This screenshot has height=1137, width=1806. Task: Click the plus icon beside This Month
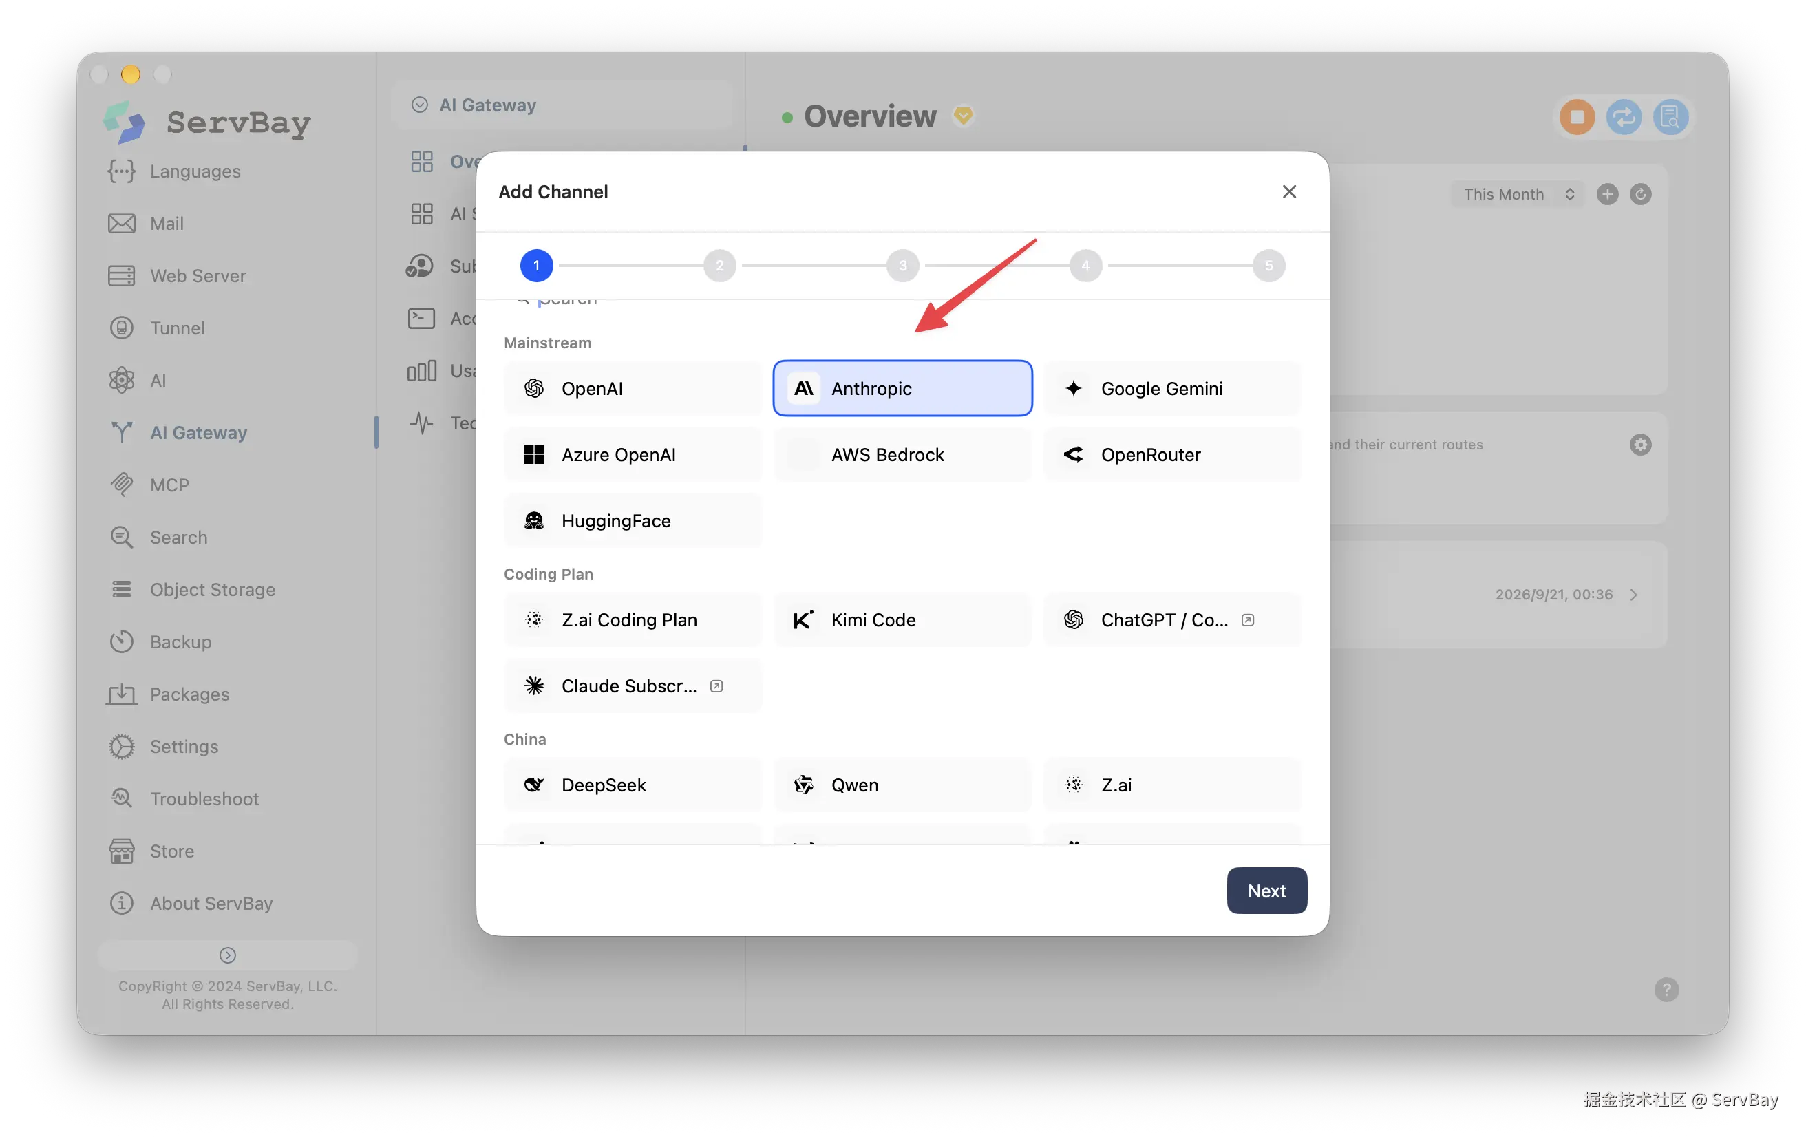1606,194
